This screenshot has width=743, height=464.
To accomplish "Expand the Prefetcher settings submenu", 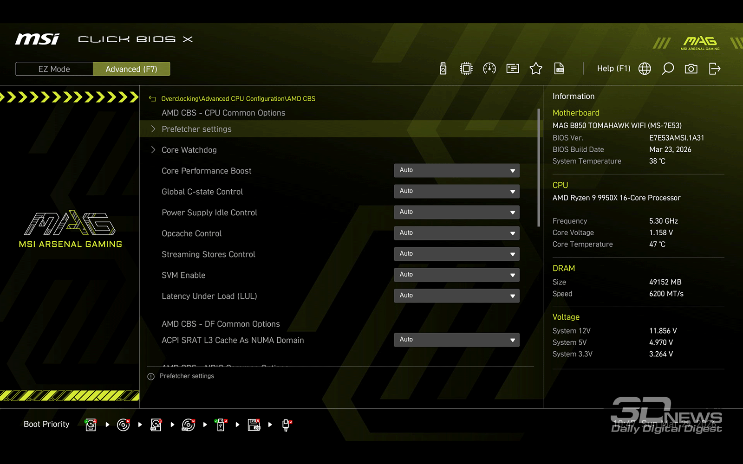I will click(x=196, y=129).
